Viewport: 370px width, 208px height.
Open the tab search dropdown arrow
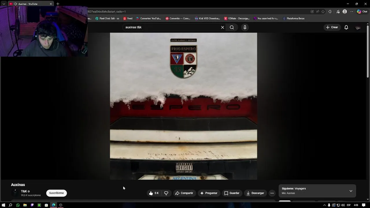tap(4, 4)
